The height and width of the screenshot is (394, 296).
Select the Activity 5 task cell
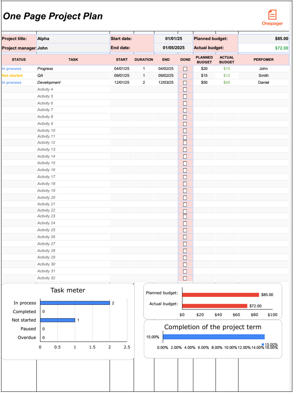coord(73,96)
